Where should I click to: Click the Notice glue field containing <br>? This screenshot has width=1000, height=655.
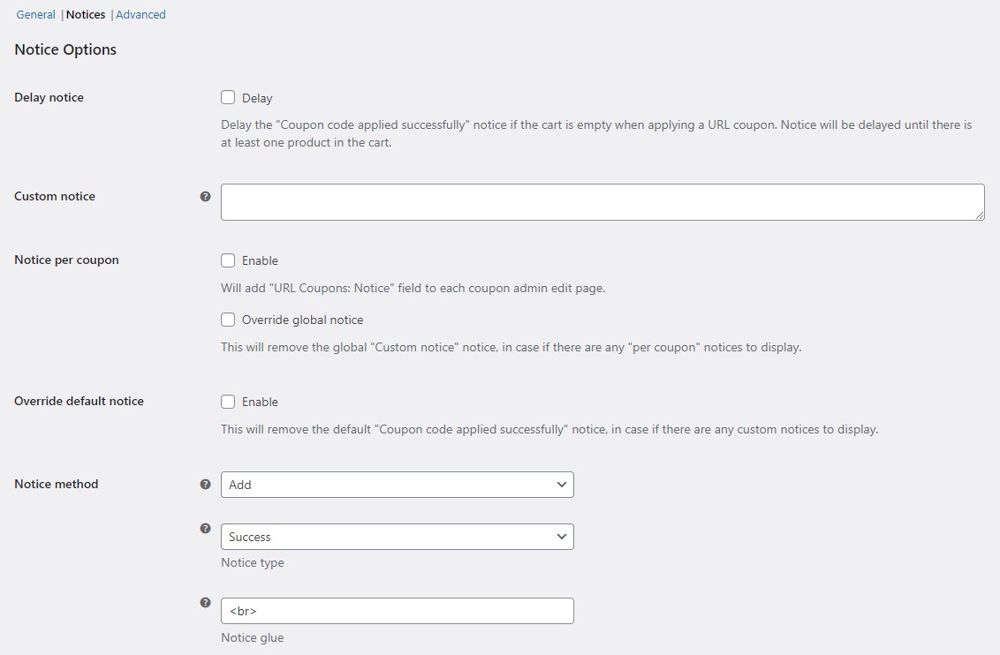click(398, 610)
